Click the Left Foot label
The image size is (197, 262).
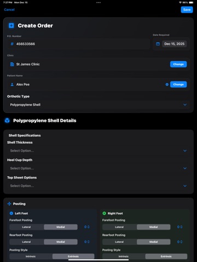tap(21, 213)
